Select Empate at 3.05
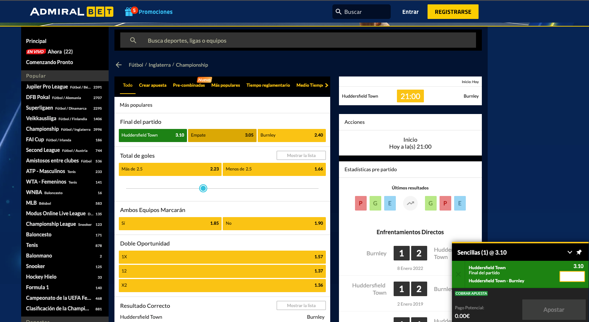Screen dimensions: 589x322 click(222, 135)
